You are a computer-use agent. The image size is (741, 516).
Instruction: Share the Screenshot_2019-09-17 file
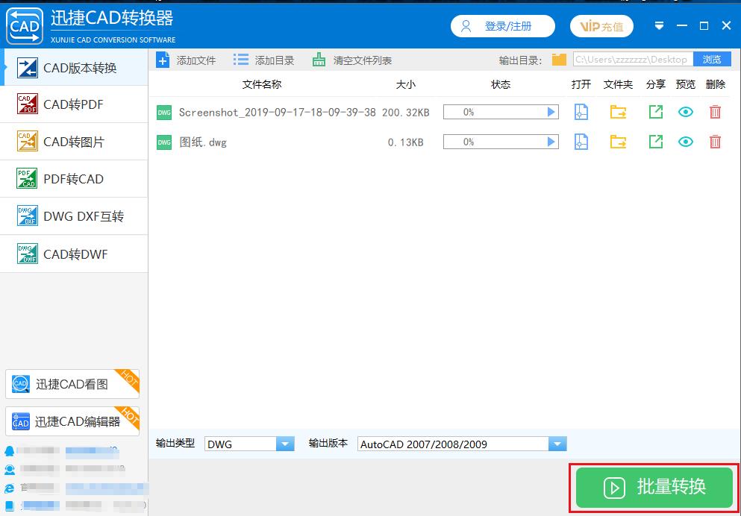(x=655, y=112)
